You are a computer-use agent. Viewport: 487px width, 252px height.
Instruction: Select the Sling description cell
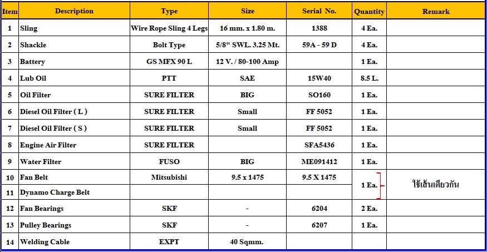click(x=74, y=28)
